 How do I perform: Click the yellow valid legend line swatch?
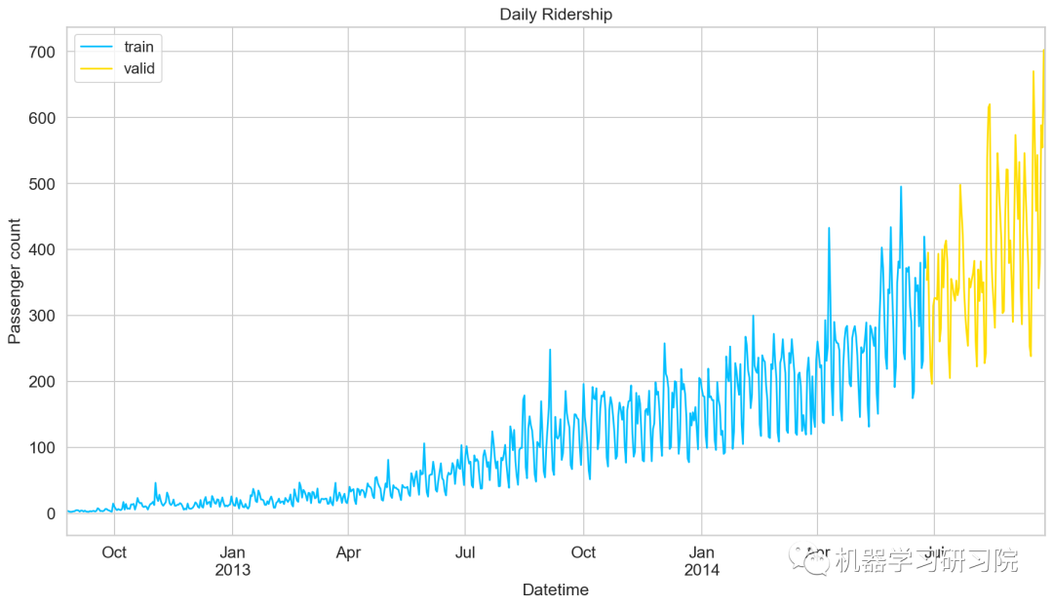click(96, 68)
